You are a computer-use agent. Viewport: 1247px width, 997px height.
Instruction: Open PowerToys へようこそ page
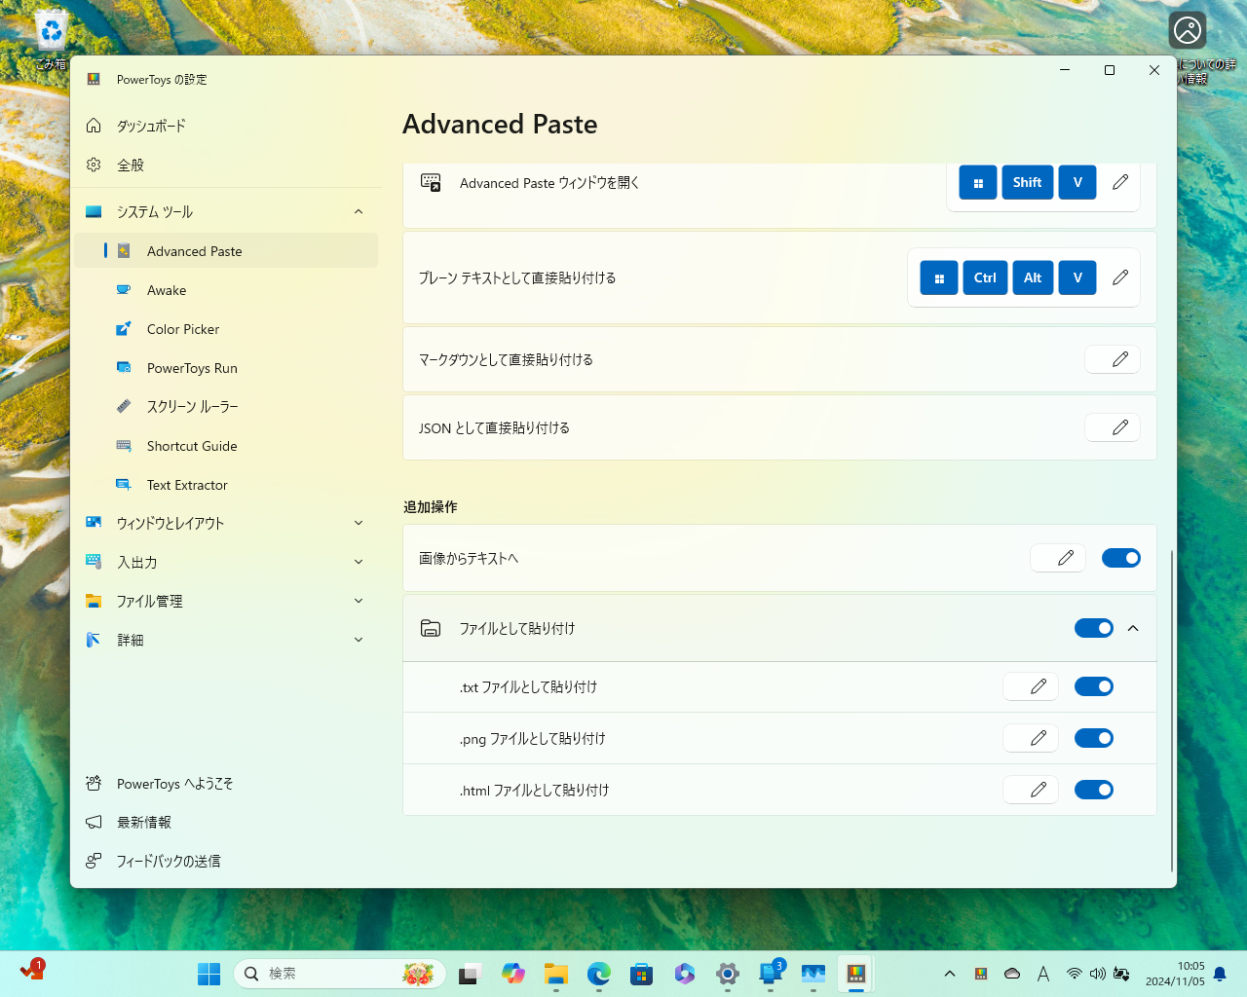[x=226, y=784]
